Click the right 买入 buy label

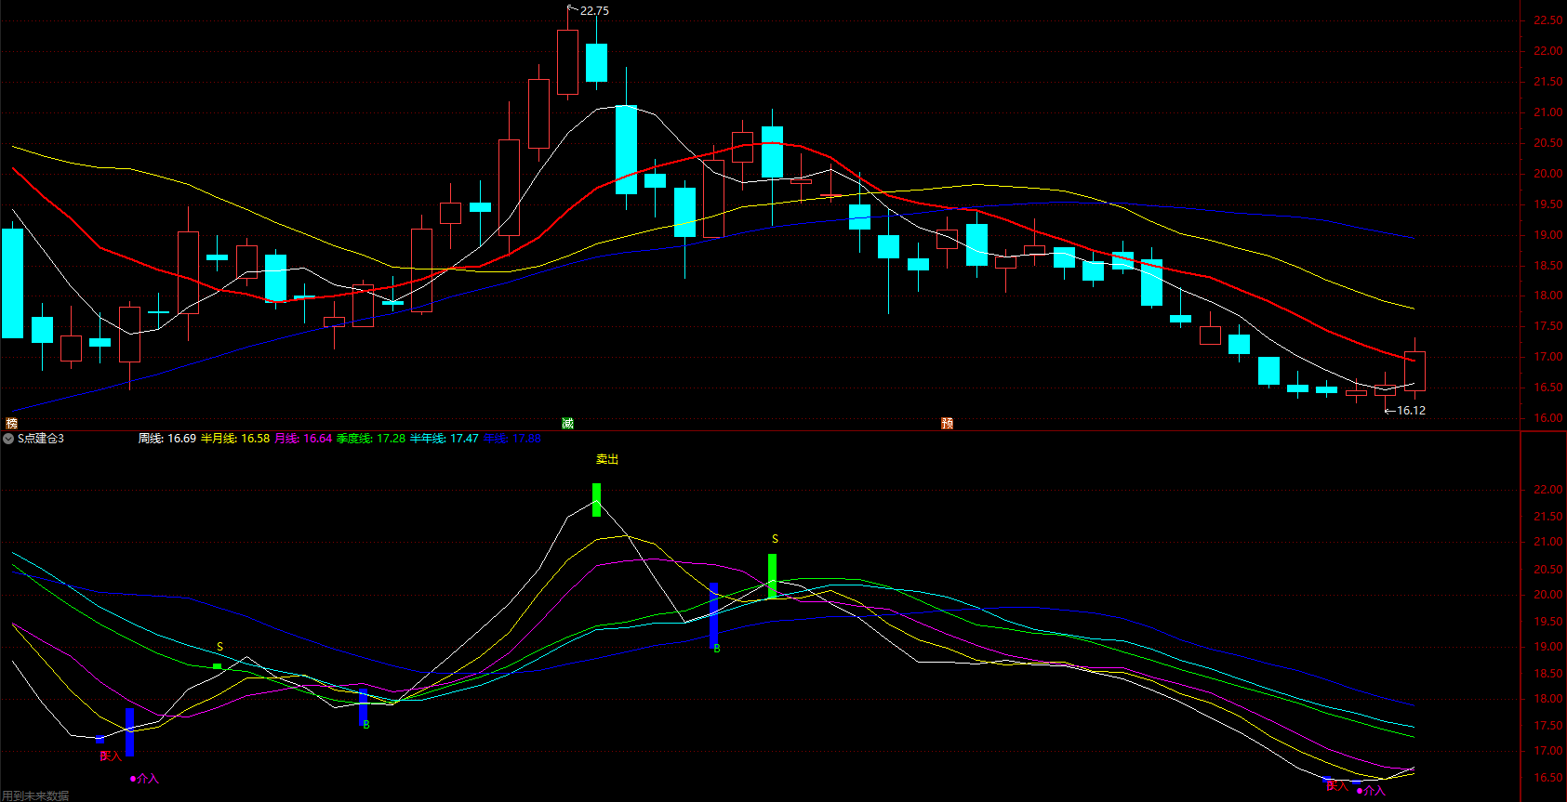click(1336, 786)
